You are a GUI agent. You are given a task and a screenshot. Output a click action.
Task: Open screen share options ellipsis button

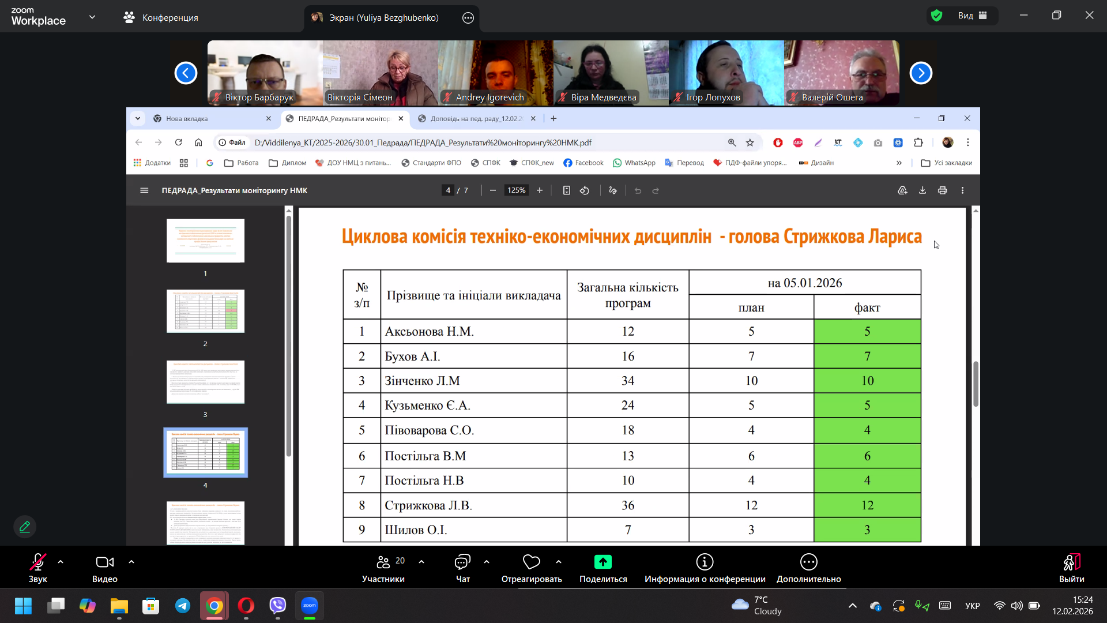click(468, 18)
